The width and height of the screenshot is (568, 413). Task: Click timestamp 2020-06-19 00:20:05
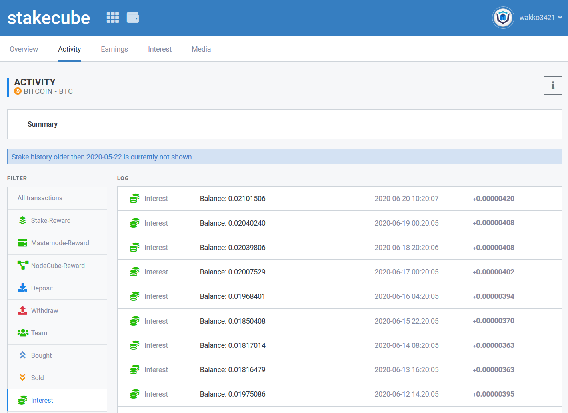coord(406,223)
